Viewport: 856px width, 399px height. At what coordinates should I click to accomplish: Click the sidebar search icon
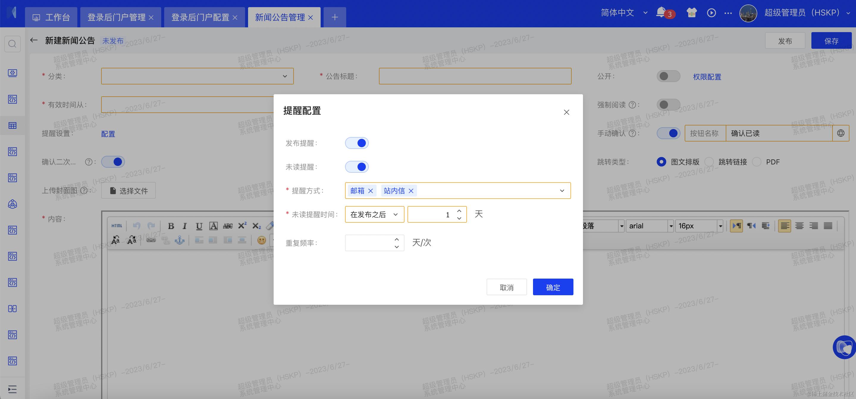12,44
